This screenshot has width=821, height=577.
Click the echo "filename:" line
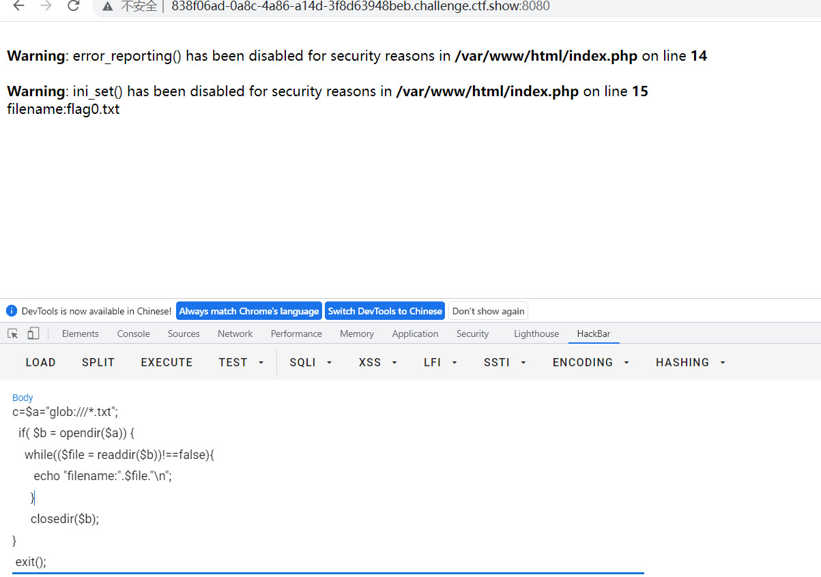[102, 476]
